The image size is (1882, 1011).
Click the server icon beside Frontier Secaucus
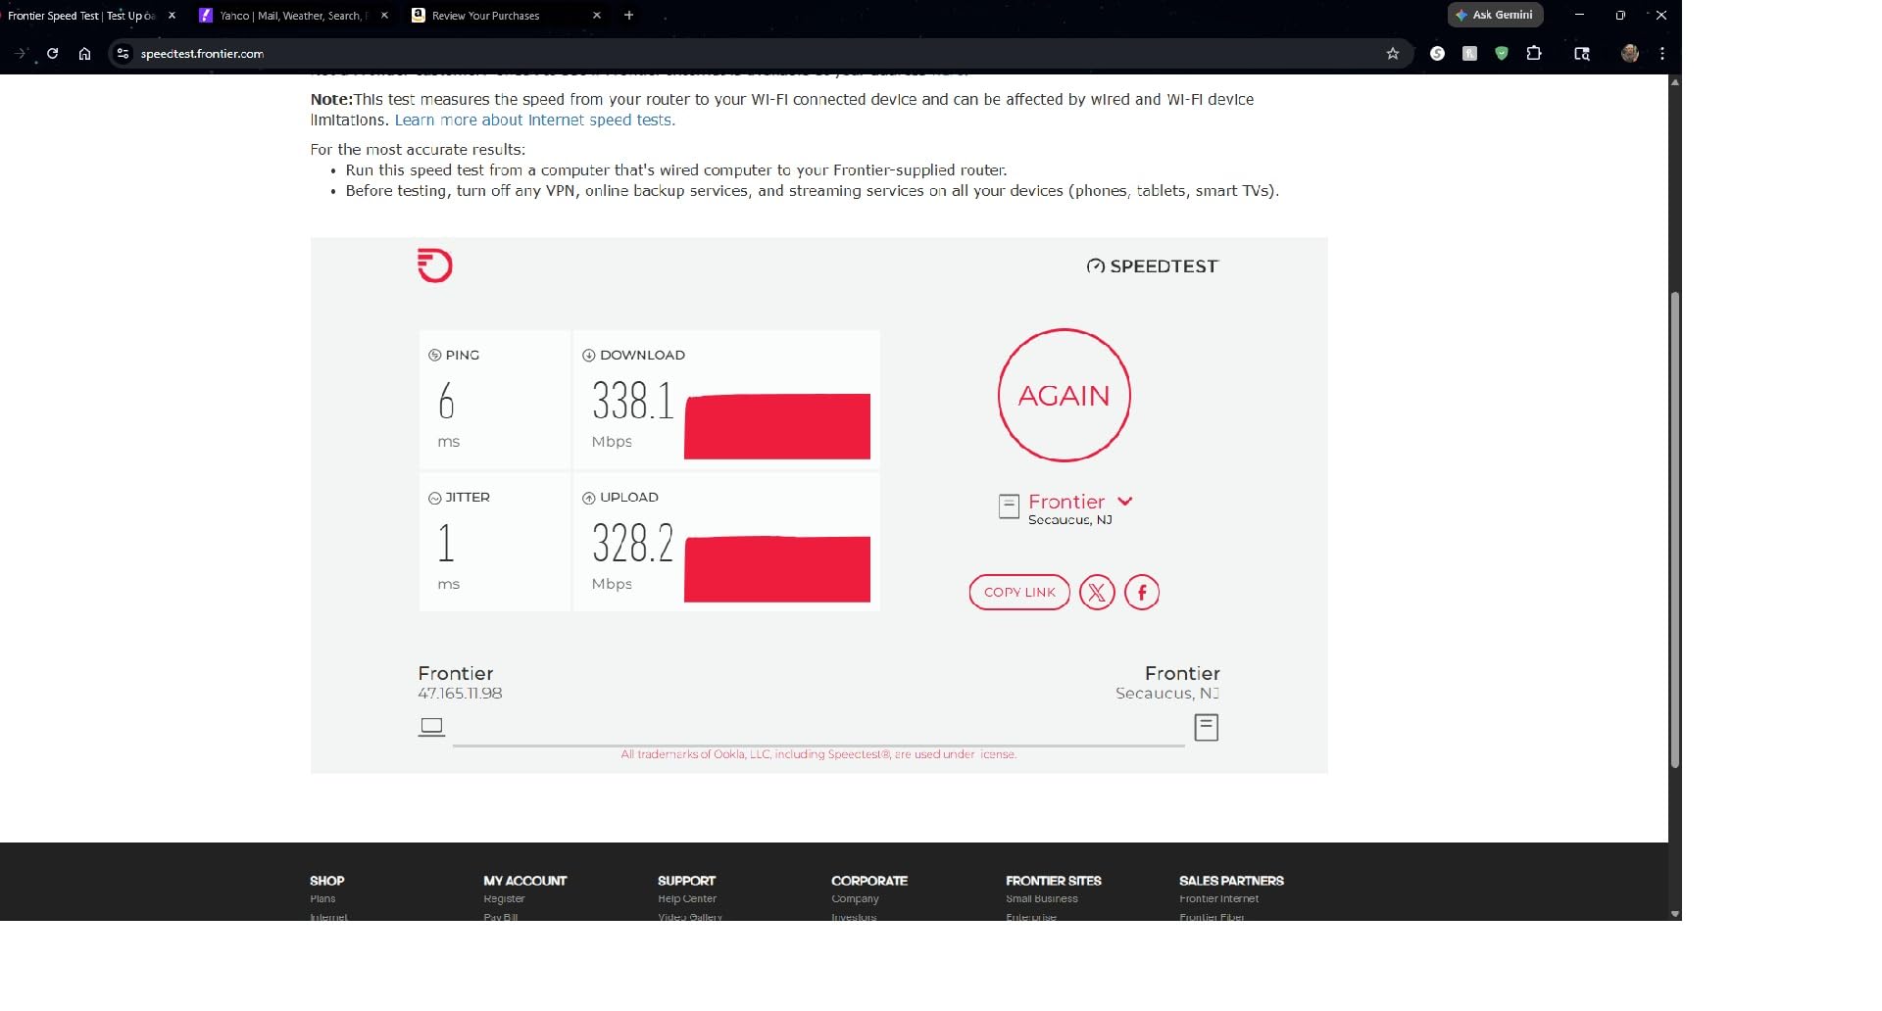click(x=1009, y=506)
